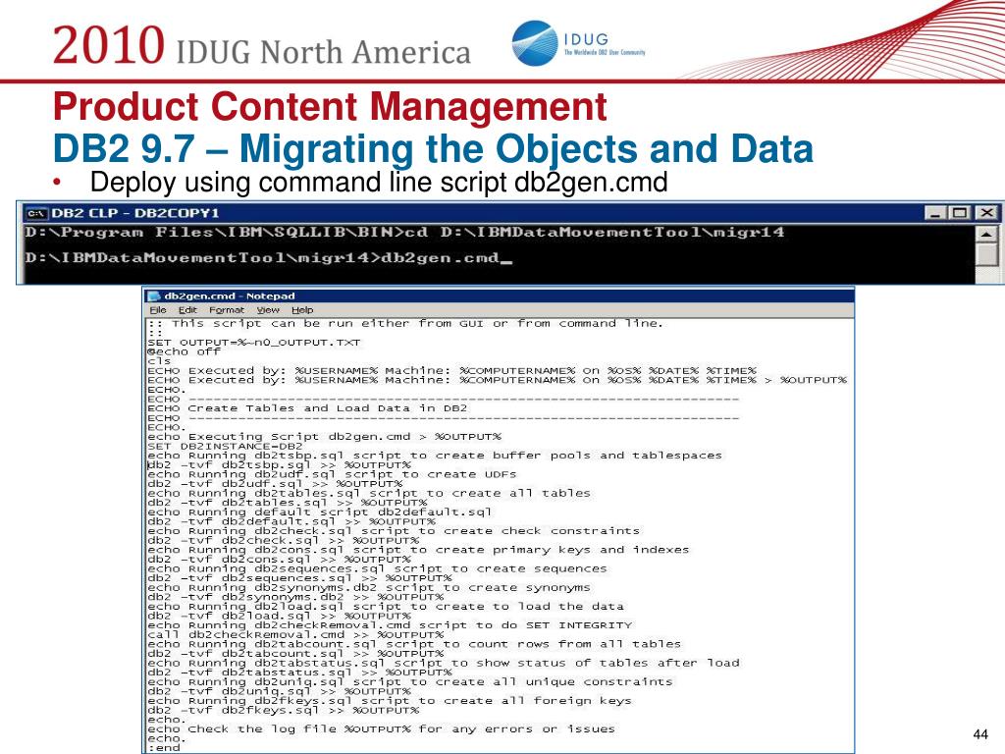Click the 'db2 -tvf db2fkeys.sql' line
Screen dimensions: 1005x754
284,711
